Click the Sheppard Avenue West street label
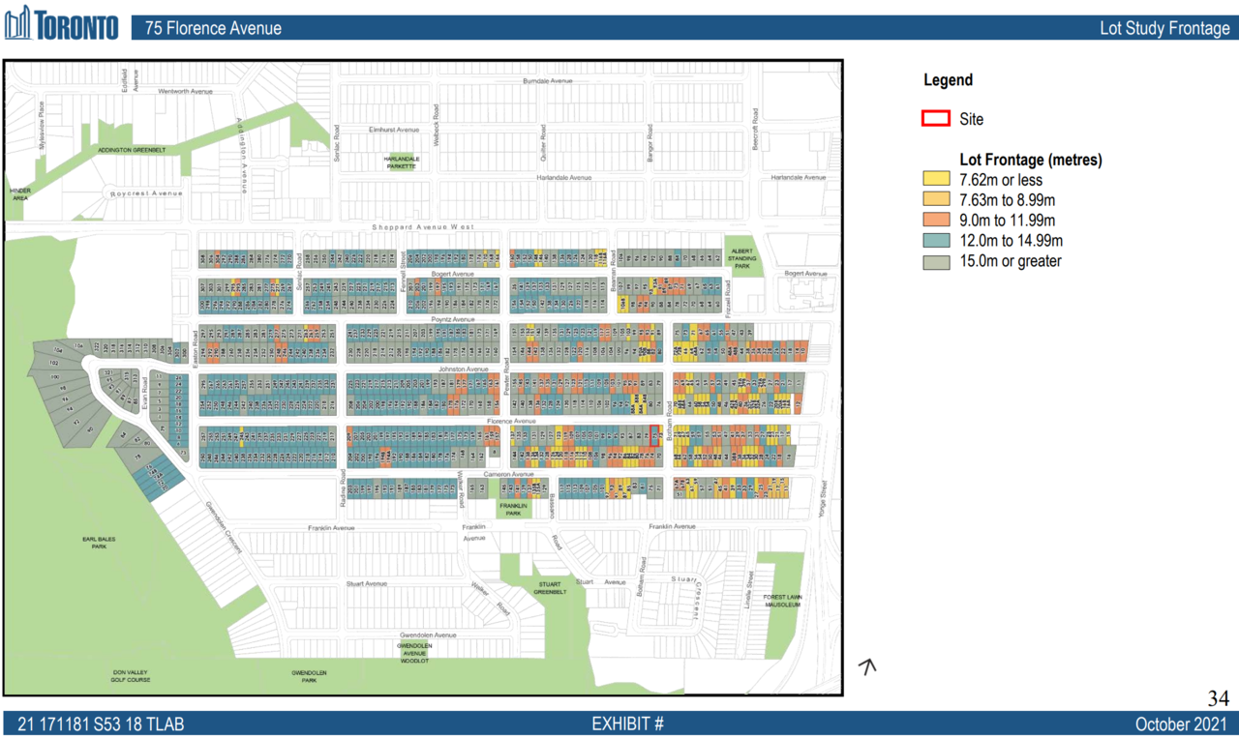Viewport: 1239px width, 739px height. [423, 227]
